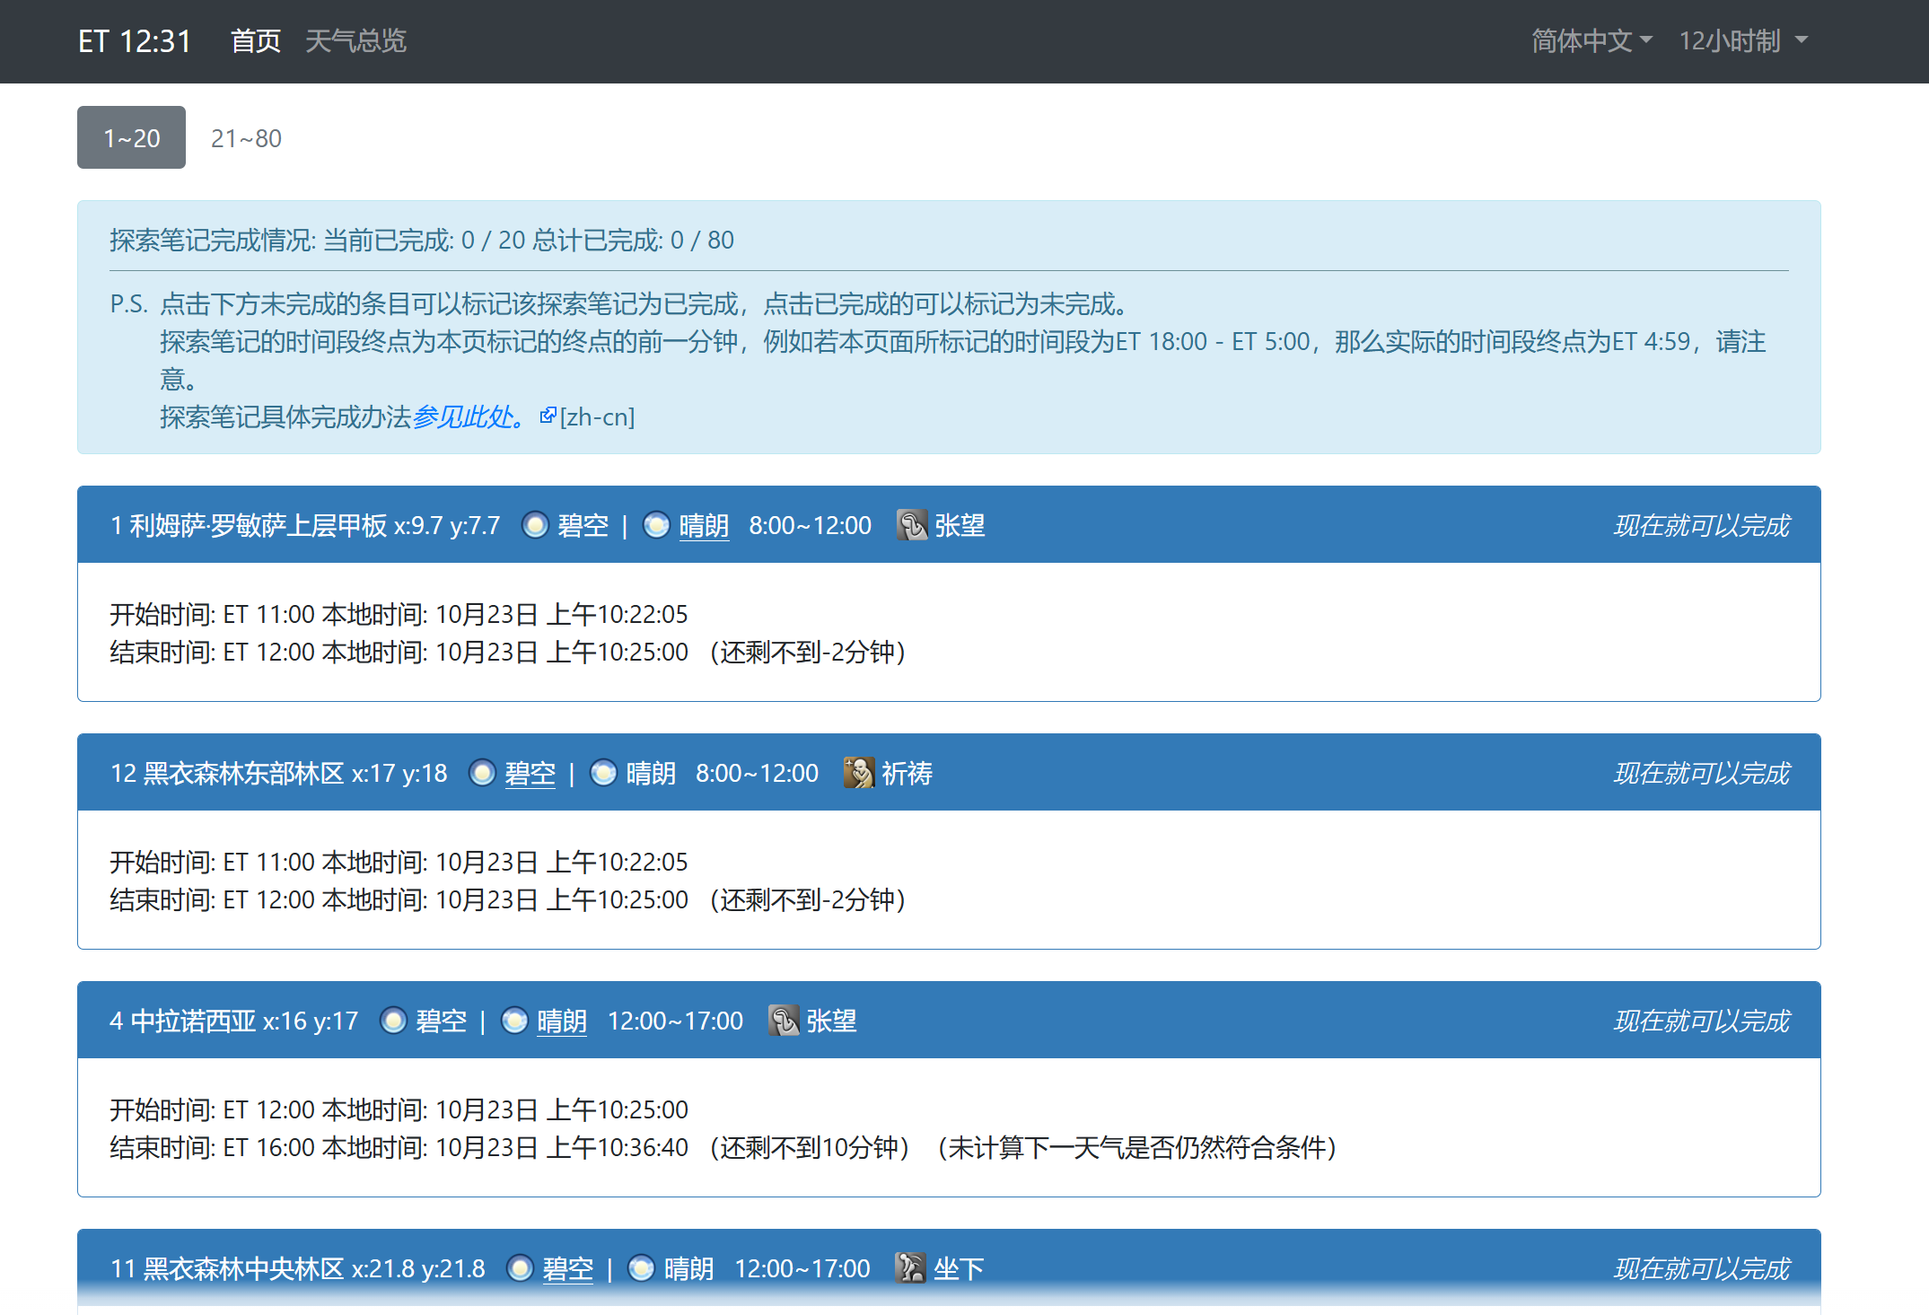
Task: Click the external link icon before [zh-cn]
Action: pyautogui.click(x=548, y=416)
